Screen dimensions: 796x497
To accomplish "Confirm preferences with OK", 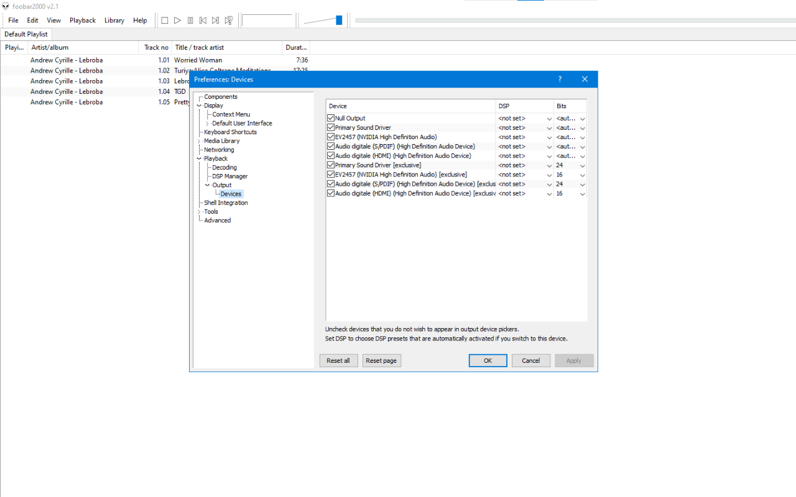I will (488, 360).
